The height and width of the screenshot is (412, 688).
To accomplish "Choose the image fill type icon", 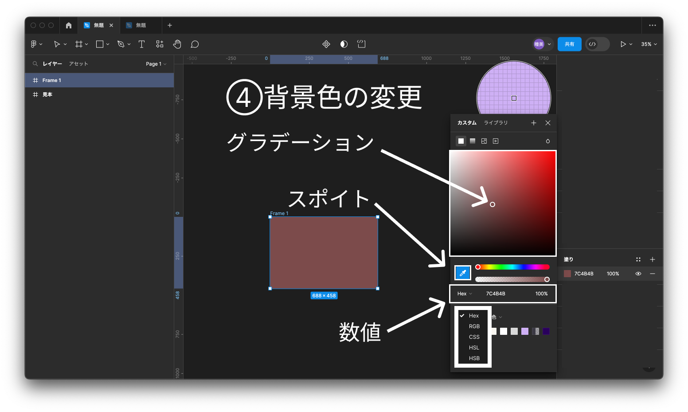I will (x=484, y=141).
